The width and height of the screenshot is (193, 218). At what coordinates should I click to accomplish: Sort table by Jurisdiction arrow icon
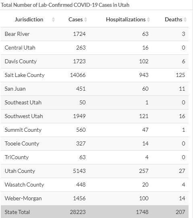(53, 20)
